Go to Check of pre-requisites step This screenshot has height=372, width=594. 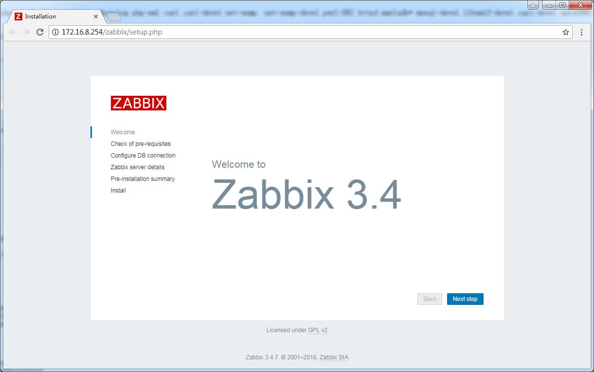(141, 144)
